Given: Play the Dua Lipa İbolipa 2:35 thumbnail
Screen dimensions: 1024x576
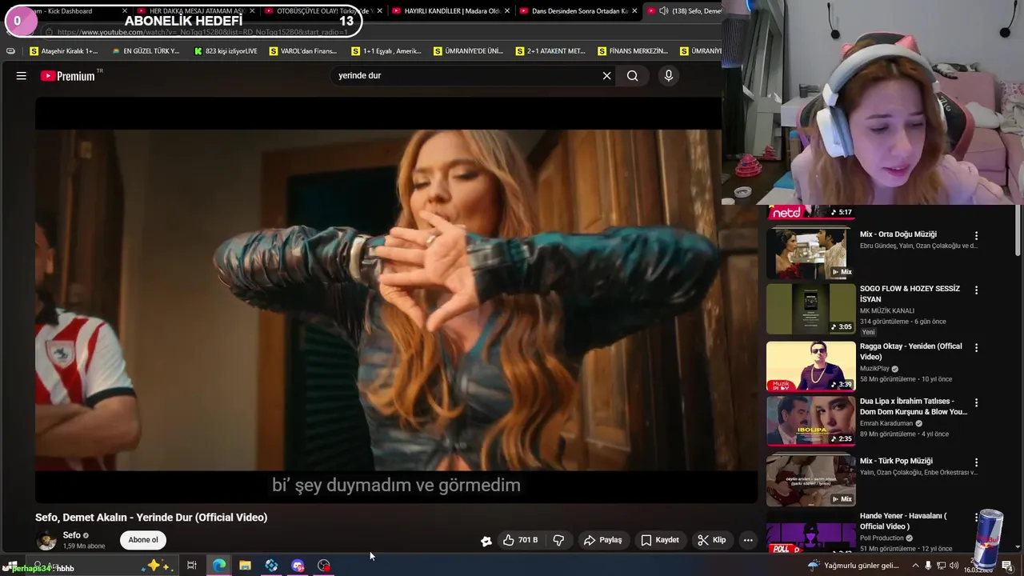Looking at the screenshot, I should (x=810, y=422).
